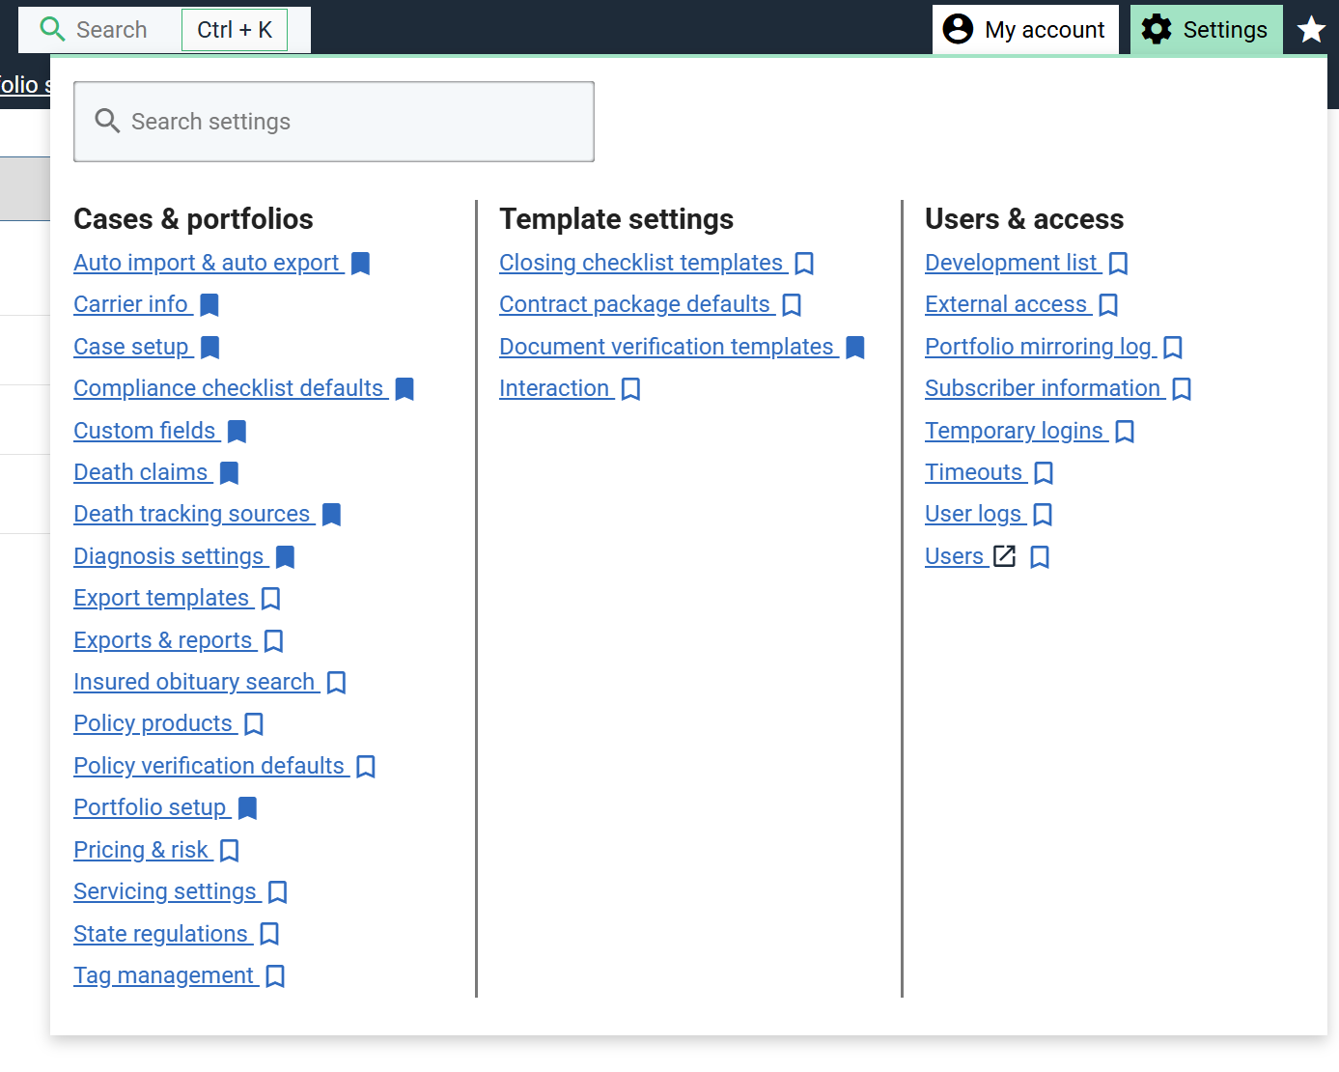This screenshot has height=1072, width=1339.
Task: Open the My account menu
Action: (1025, 30)
